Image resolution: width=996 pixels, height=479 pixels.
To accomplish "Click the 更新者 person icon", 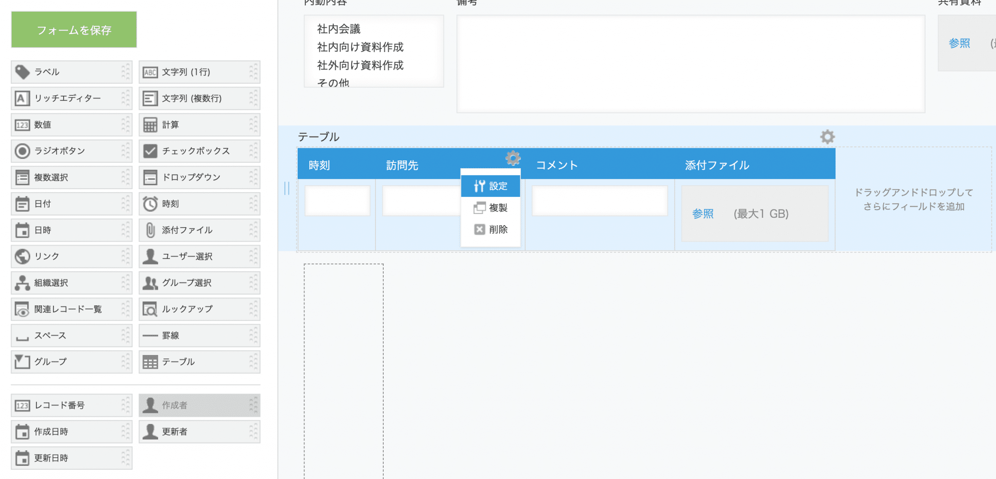I will [150, 432].
